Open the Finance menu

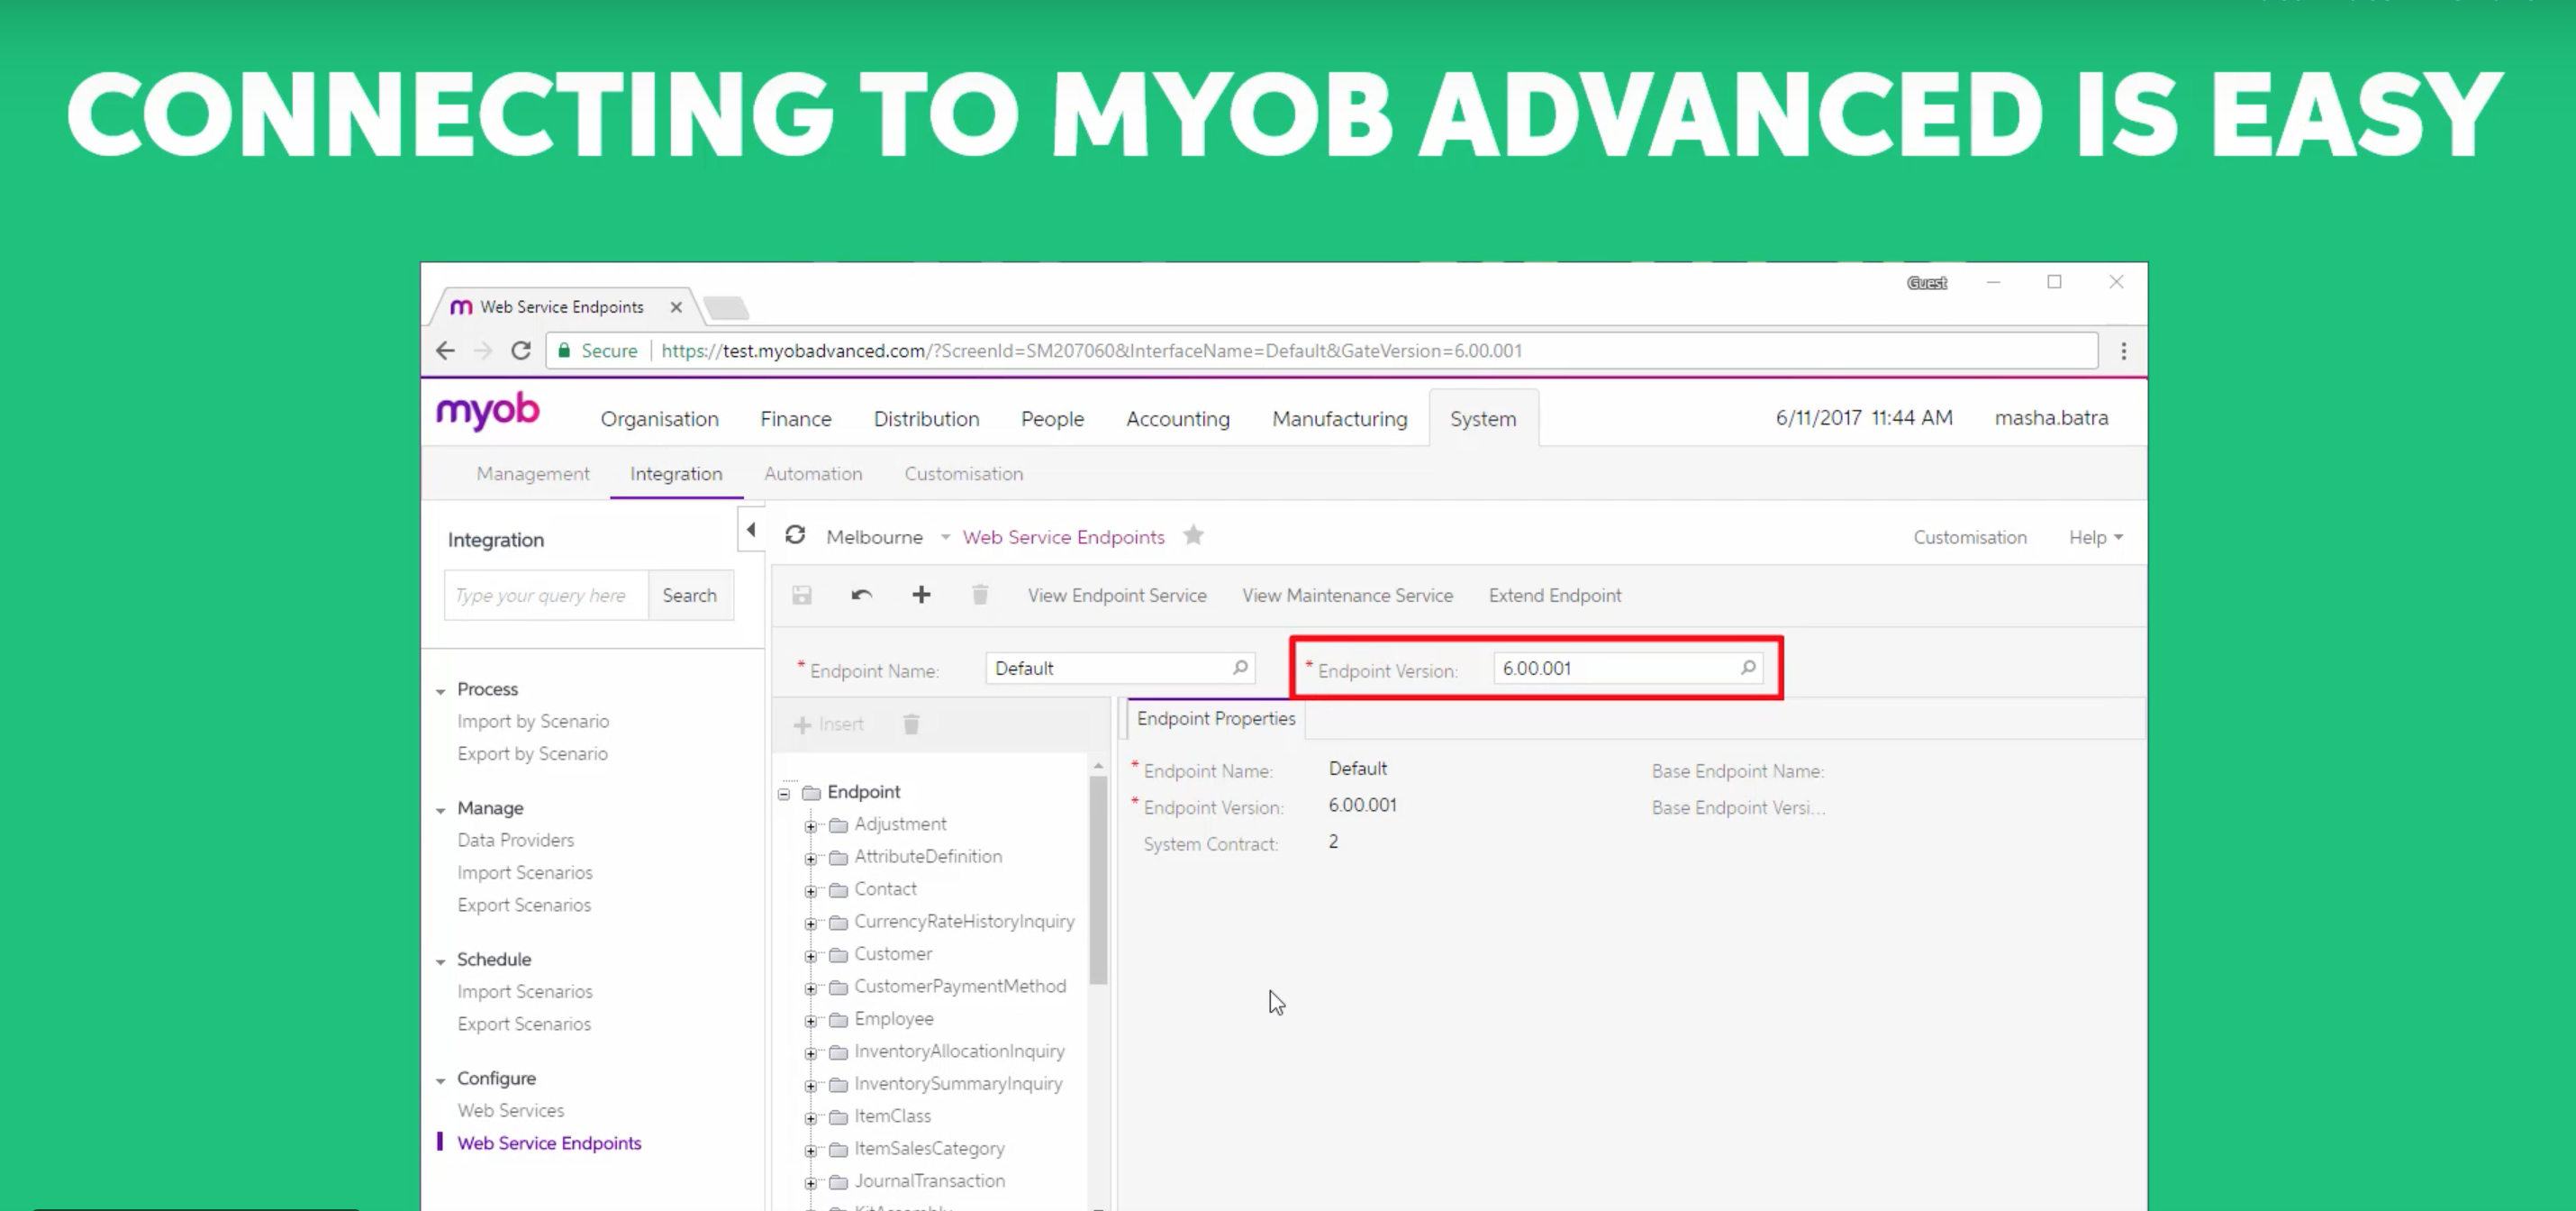(x=796, y=419)
